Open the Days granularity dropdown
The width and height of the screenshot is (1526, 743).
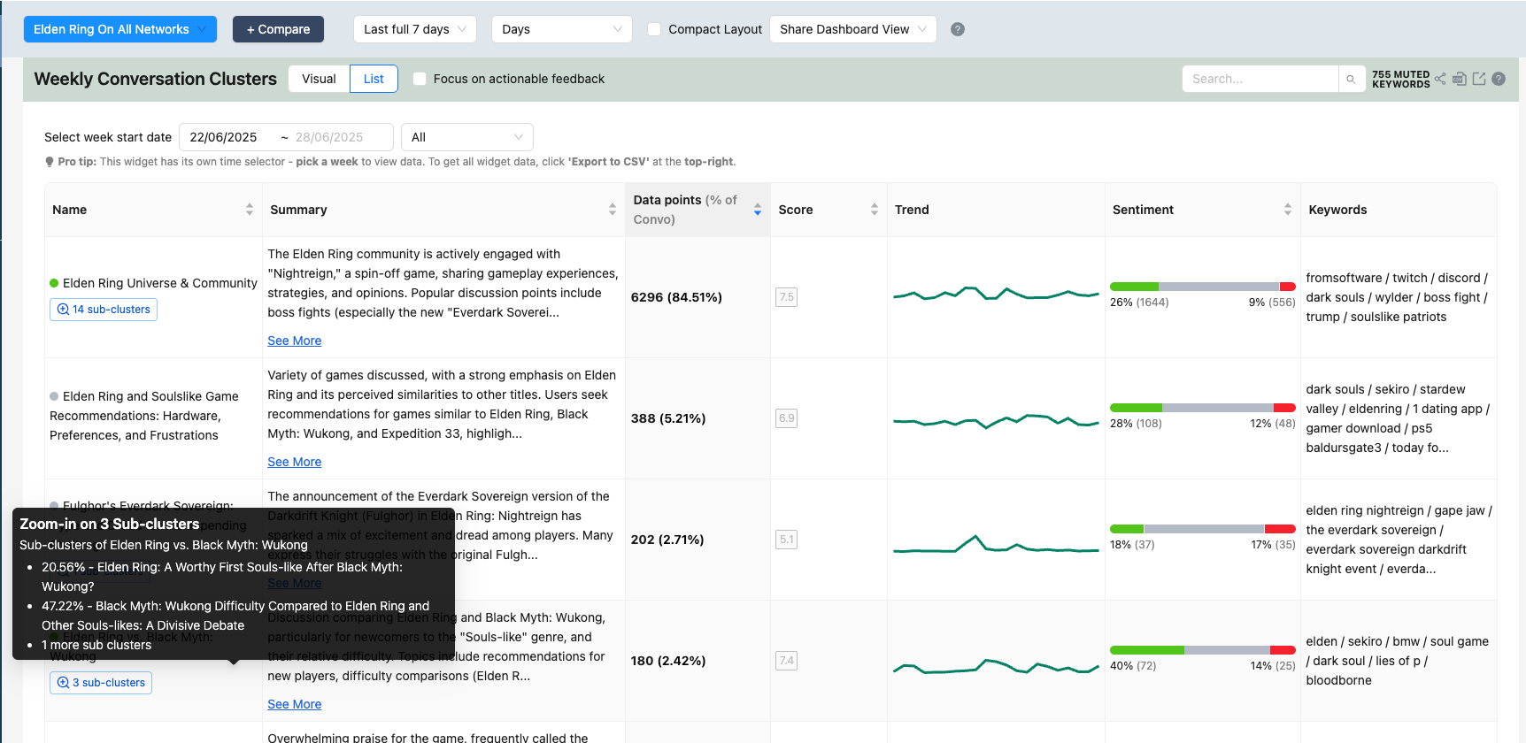tap(562, 29)
